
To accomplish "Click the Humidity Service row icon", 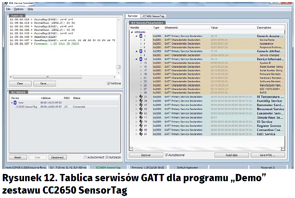I will [x=140, y=101].
